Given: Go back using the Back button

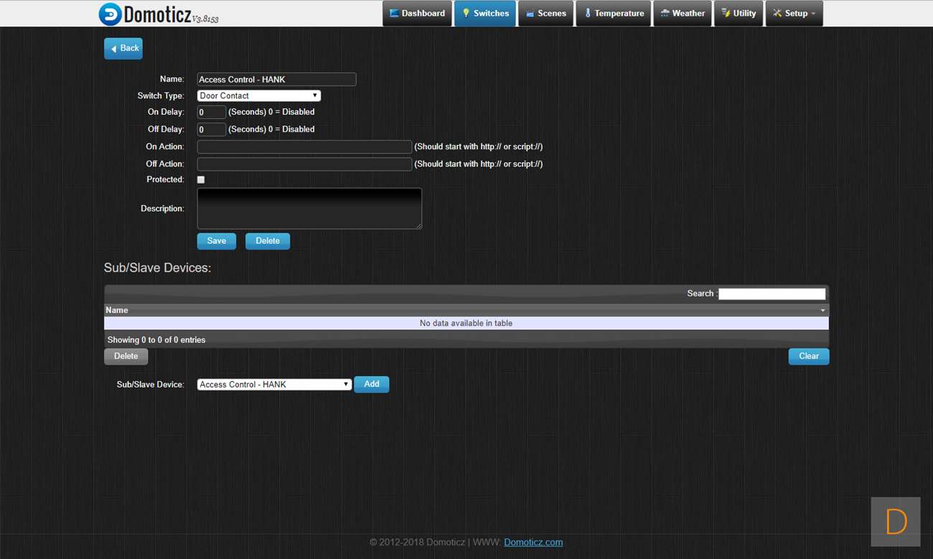Looking at the screenshot, I should point(123,48).
